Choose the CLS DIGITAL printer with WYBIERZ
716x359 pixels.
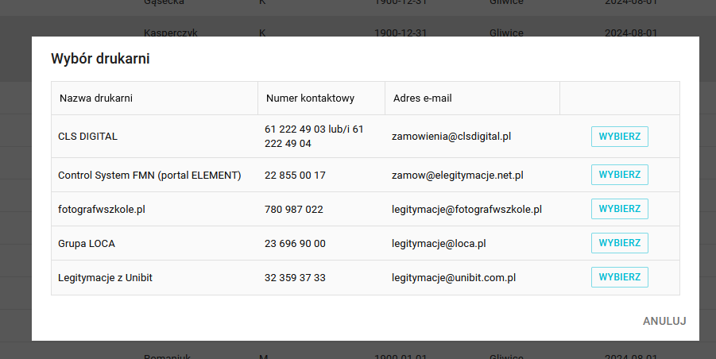[619, 137]
